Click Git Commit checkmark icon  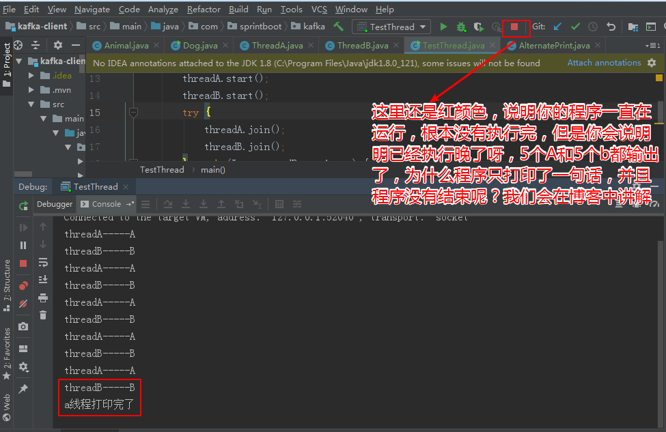[x=576, y=27]
